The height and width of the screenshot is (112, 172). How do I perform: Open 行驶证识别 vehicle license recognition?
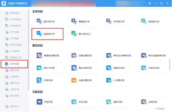(152, 68)
